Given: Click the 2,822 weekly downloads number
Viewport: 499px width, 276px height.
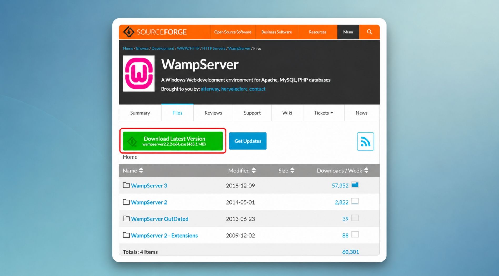Looking at the screenshot, I should coord(342,202).
